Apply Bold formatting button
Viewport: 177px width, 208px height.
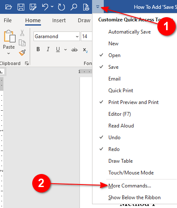point(38,49)
